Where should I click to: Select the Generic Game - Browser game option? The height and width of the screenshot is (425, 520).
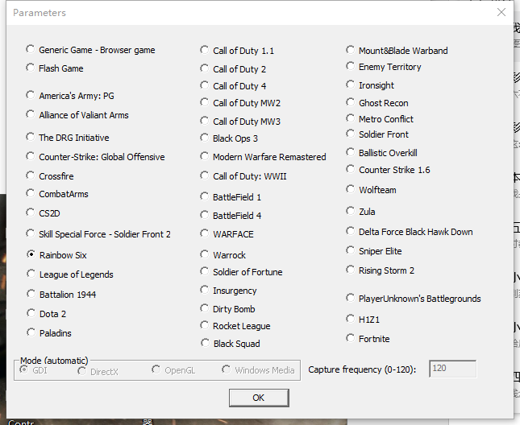(31, 50)
